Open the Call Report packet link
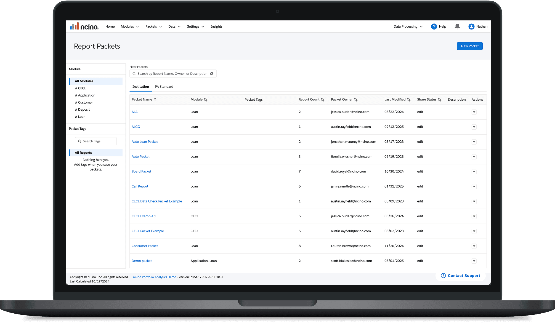 (x=140, y=186)
